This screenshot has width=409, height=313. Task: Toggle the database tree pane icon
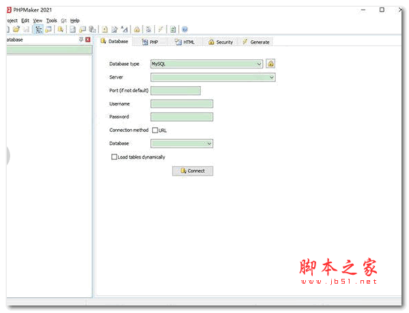point(39,29)
